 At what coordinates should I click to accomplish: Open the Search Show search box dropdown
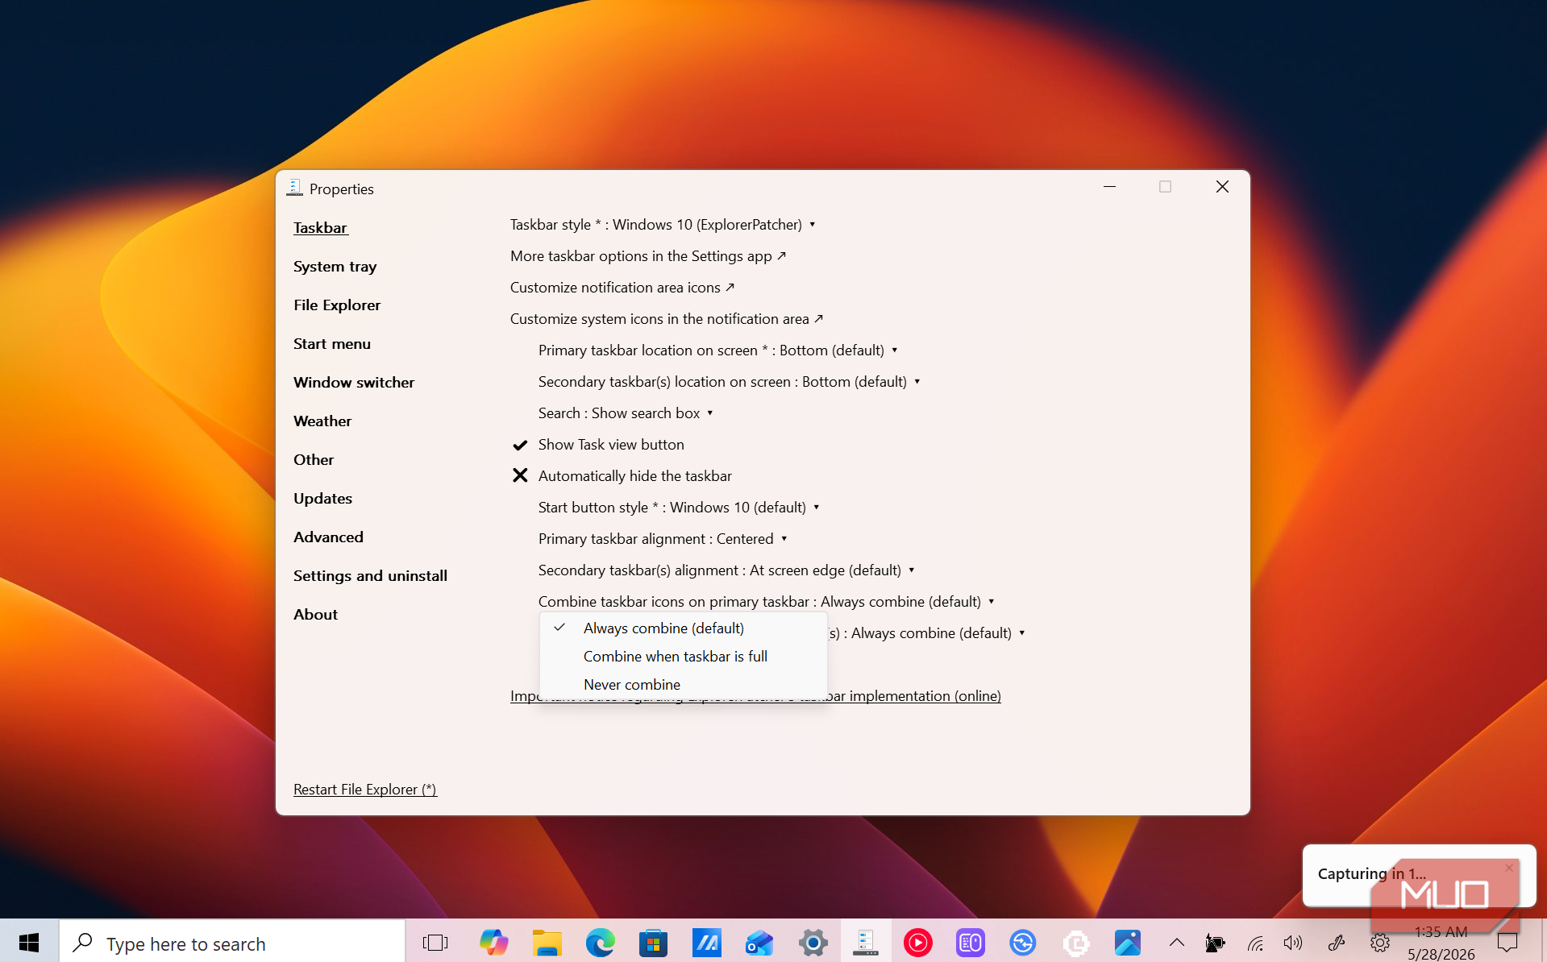[x=626, y=413]
